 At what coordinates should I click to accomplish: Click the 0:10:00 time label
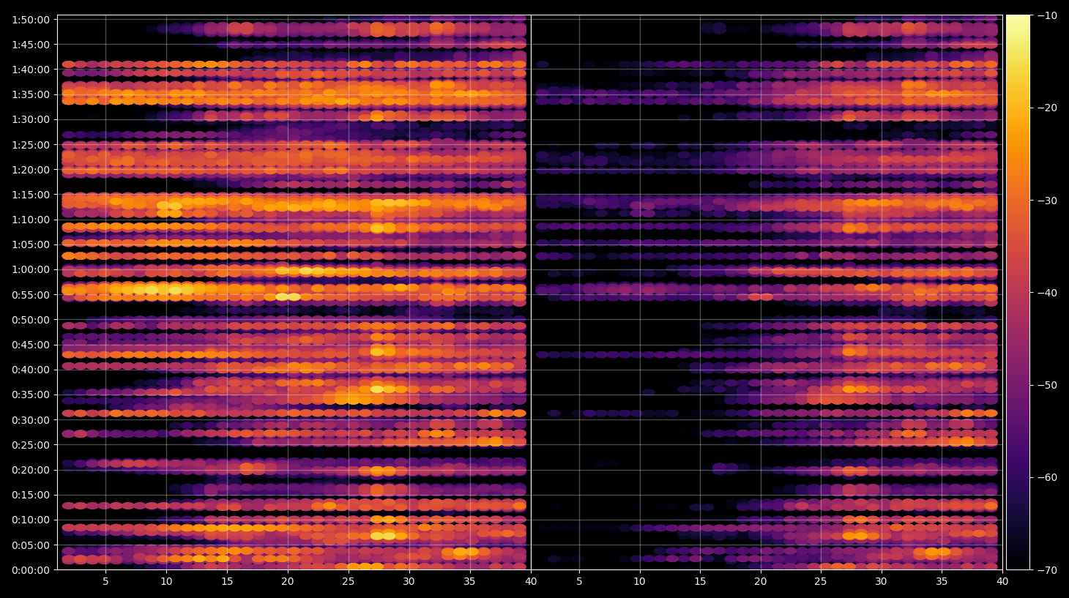point(31,520)
